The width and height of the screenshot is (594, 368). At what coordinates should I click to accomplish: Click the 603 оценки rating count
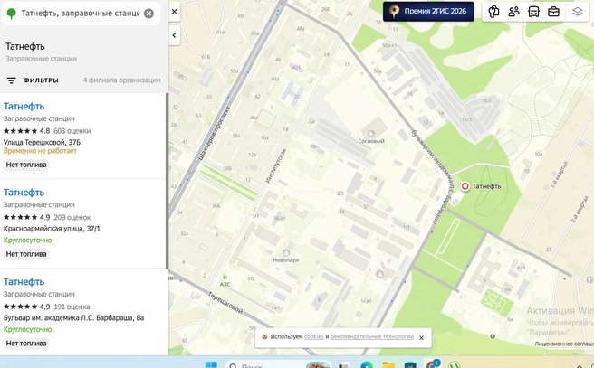(x=72, y=131)
